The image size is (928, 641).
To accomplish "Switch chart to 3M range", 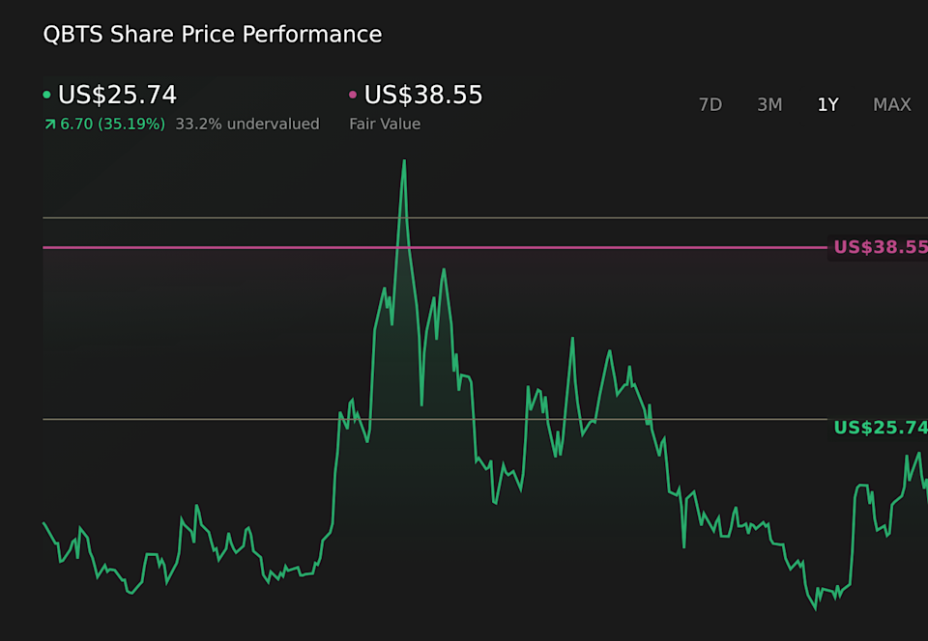I will click(769, 104).
